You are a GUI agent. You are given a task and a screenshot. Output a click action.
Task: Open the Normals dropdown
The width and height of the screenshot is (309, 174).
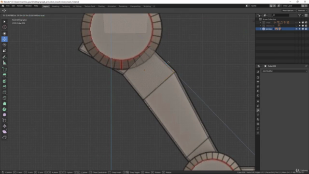[x=303, y=11]
